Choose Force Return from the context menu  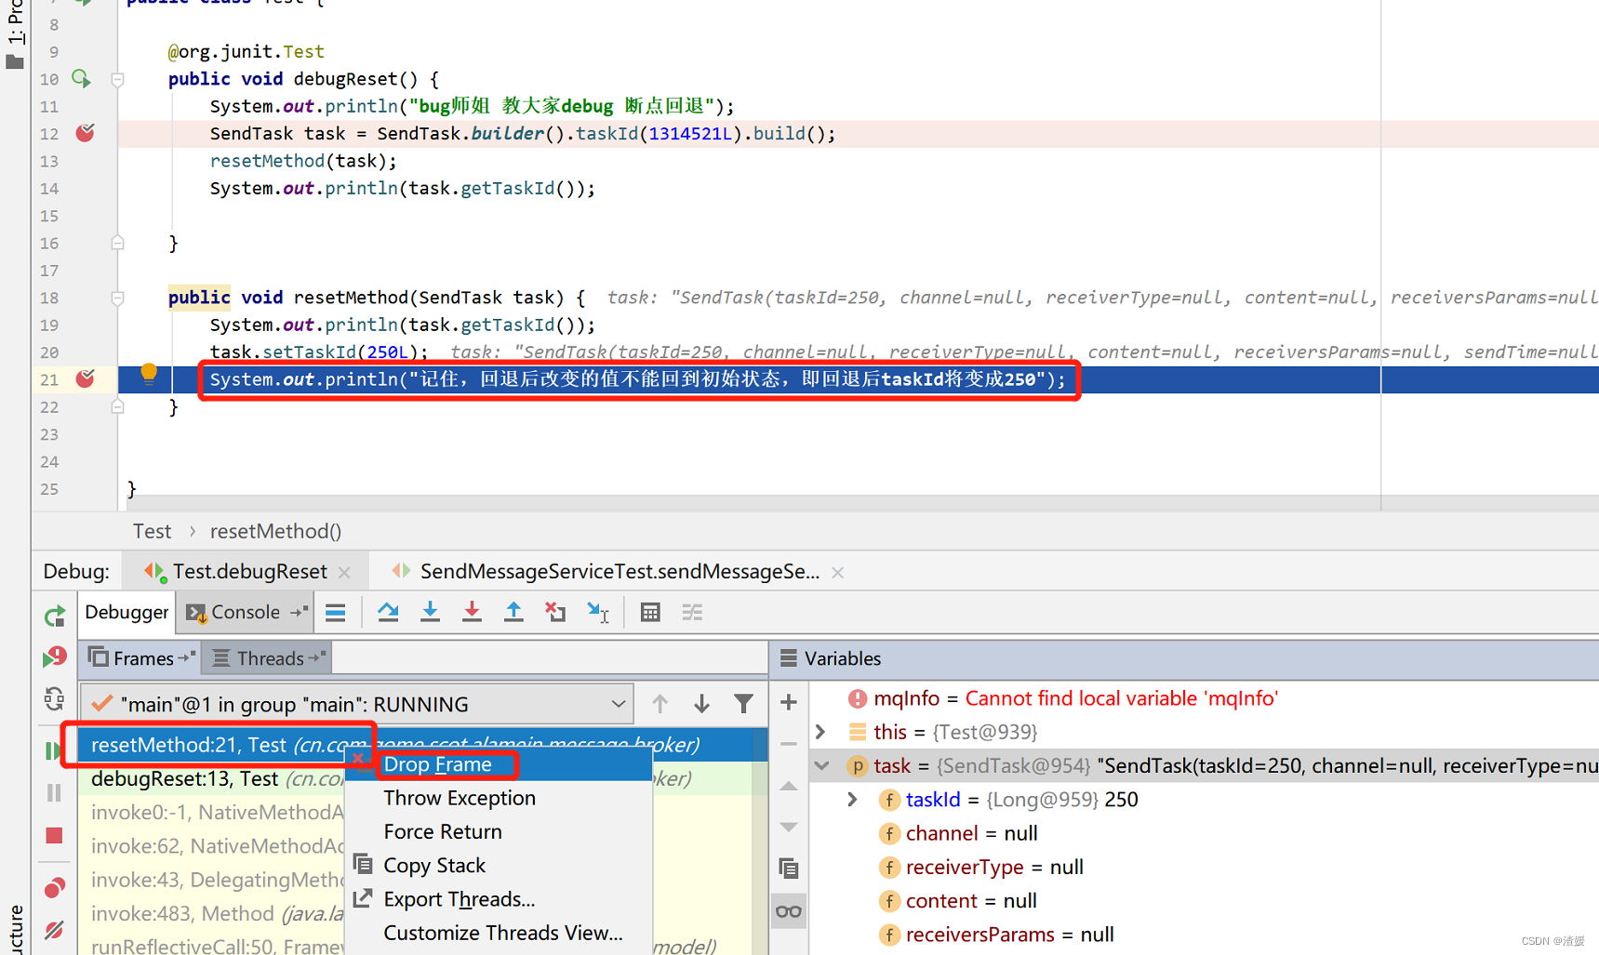(443, 830)
